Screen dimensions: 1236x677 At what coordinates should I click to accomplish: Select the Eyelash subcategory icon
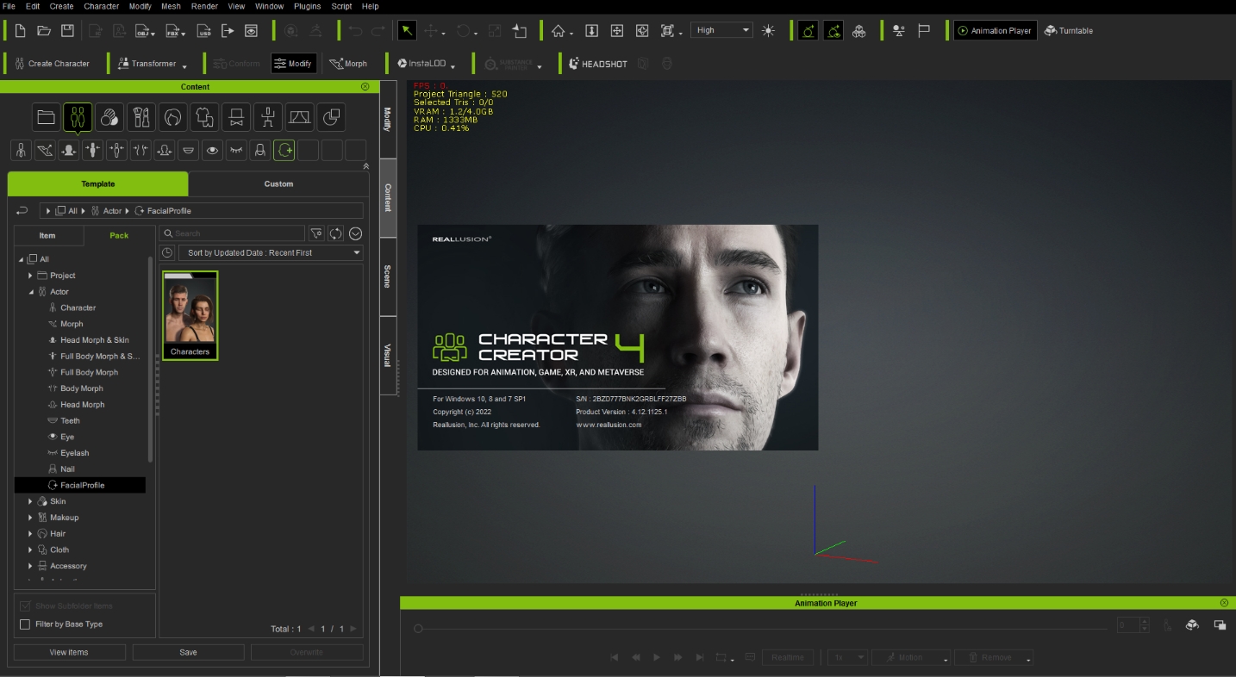point(236,151)
